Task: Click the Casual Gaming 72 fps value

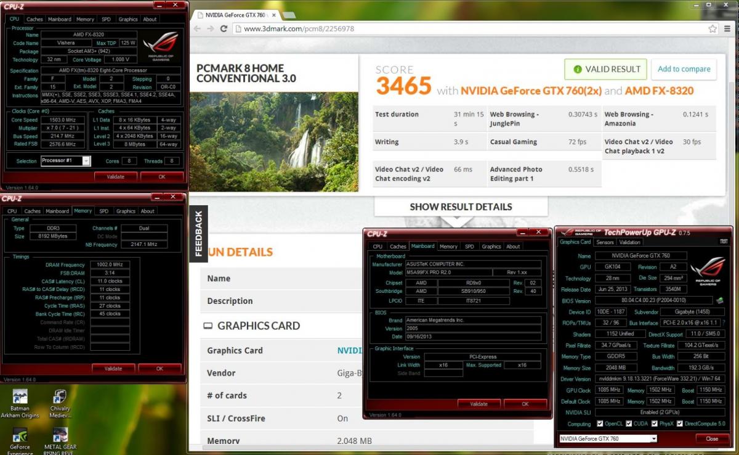Action: coord(576,142)
